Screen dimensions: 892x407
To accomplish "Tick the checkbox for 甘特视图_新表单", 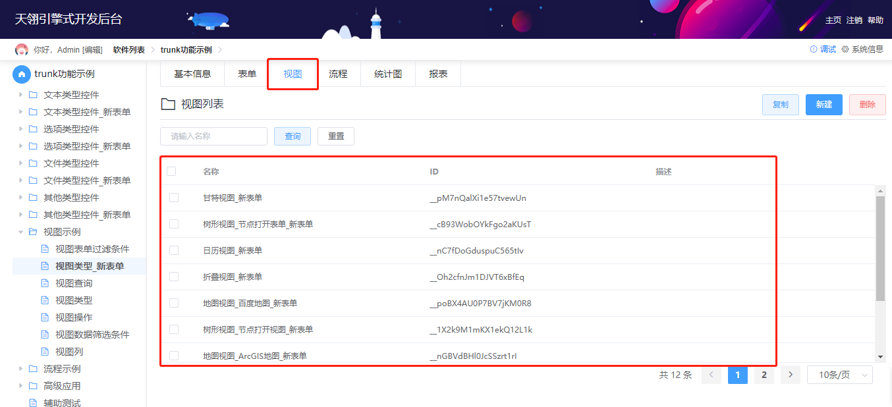I will [x=174, y=198].
